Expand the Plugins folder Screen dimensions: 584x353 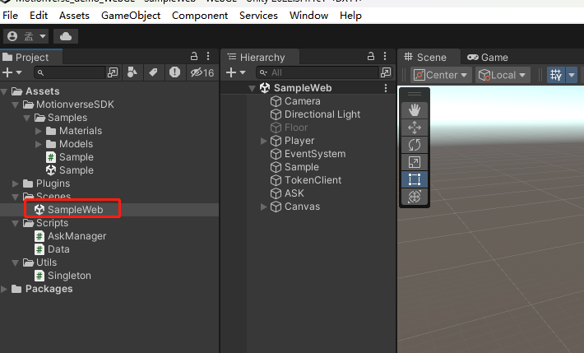pos(16,183)
